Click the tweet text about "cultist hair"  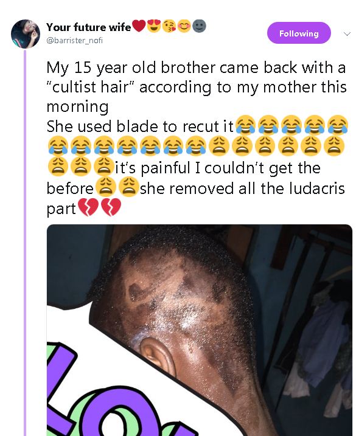click(x=197, y=87)
